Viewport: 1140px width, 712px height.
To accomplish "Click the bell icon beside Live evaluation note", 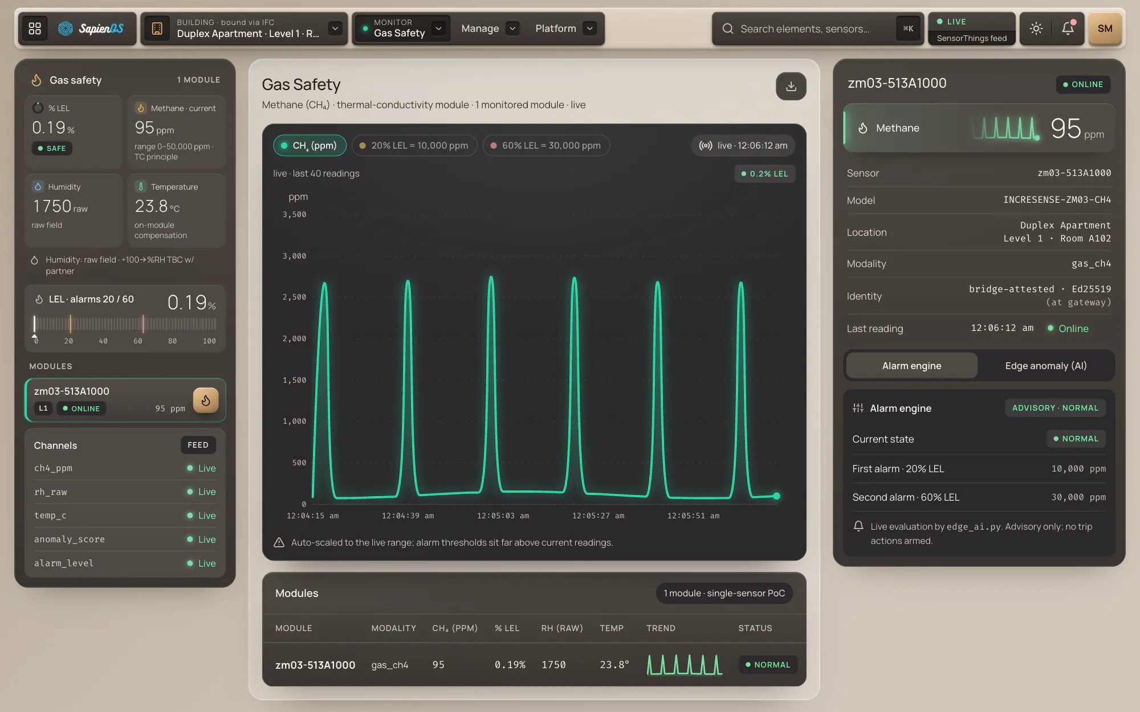I will point(858,526).
